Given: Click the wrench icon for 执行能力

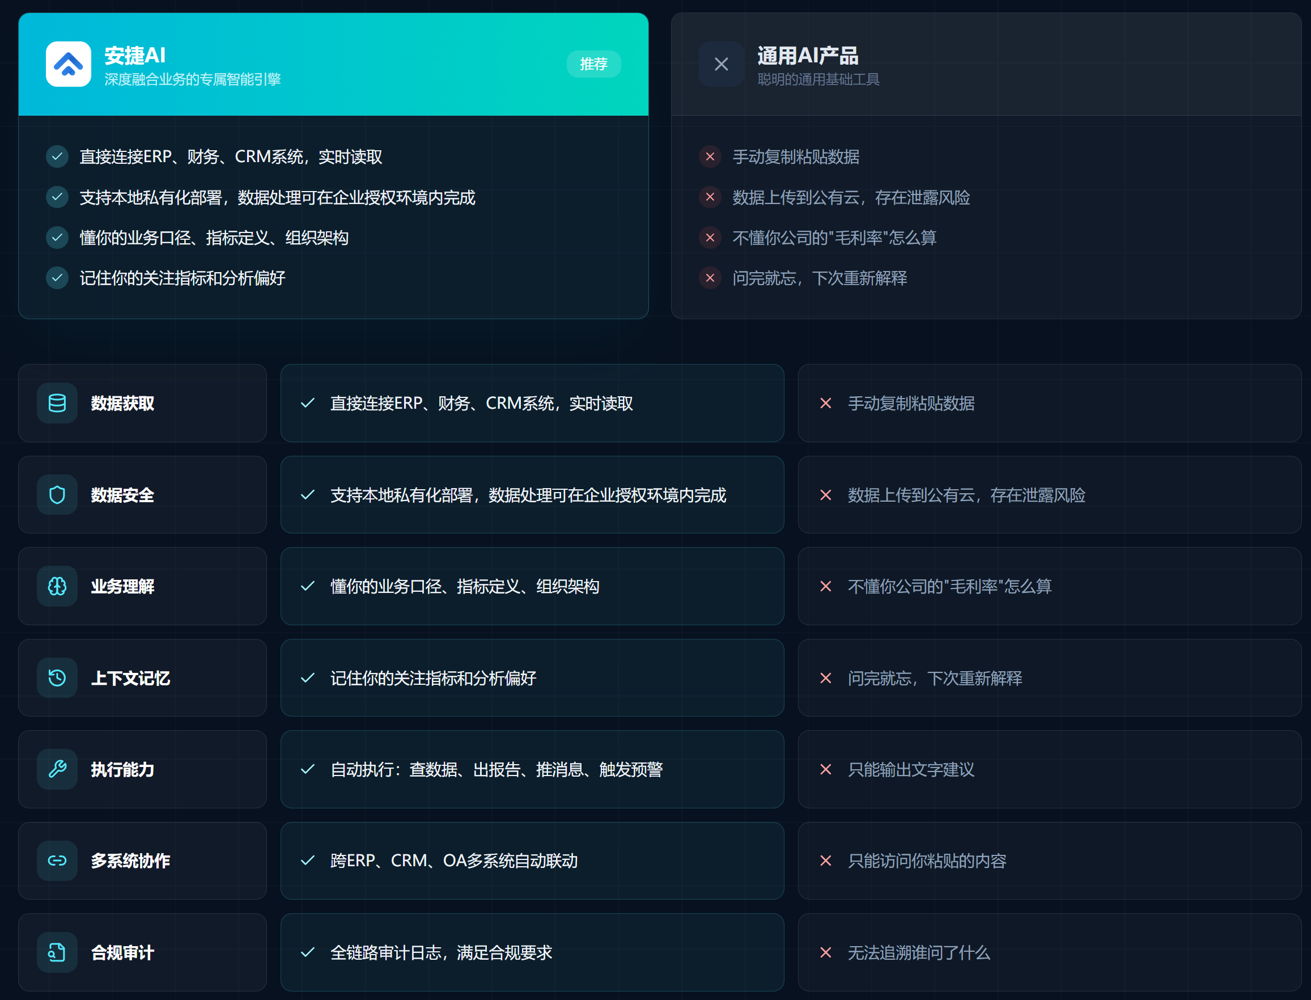Looking at the screenshot, I should coord(57,770).
